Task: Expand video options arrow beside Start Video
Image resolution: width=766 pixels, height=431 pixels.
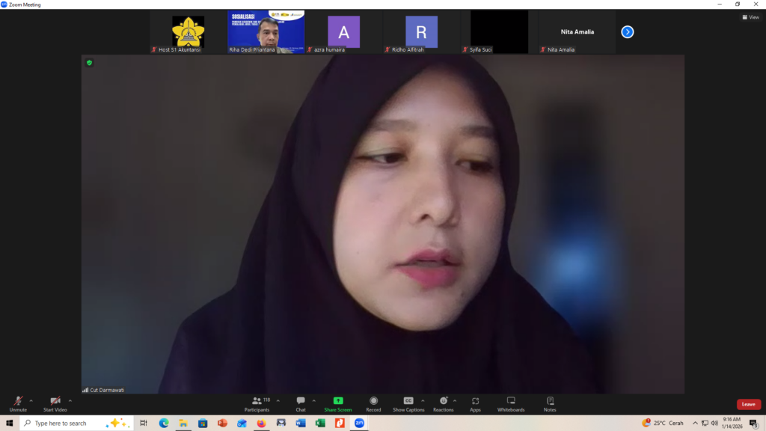Action: (x=70, y=400)
